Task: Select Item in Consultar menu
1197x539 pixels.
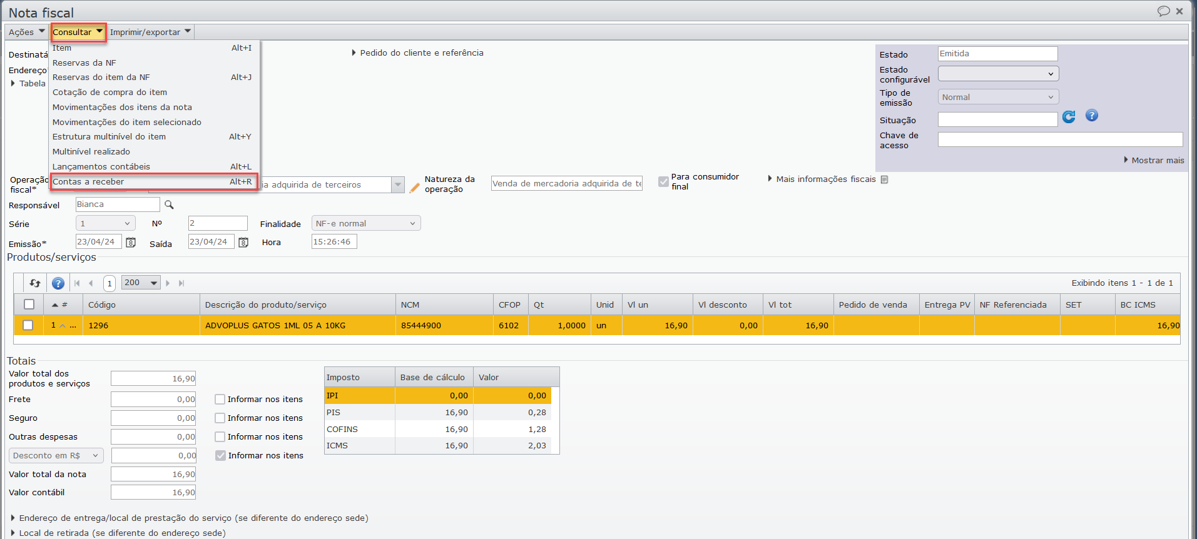Action: [154, 48]
